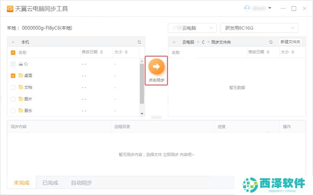This screenshot has height=195, width=313.
Task: Click the C: drive icon
Action: pos(21,64)
